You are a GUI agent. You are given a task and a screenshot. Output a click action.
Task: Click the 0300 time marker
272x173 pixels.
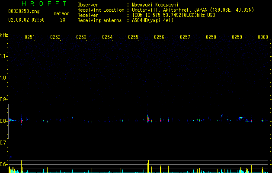[263, 37]
